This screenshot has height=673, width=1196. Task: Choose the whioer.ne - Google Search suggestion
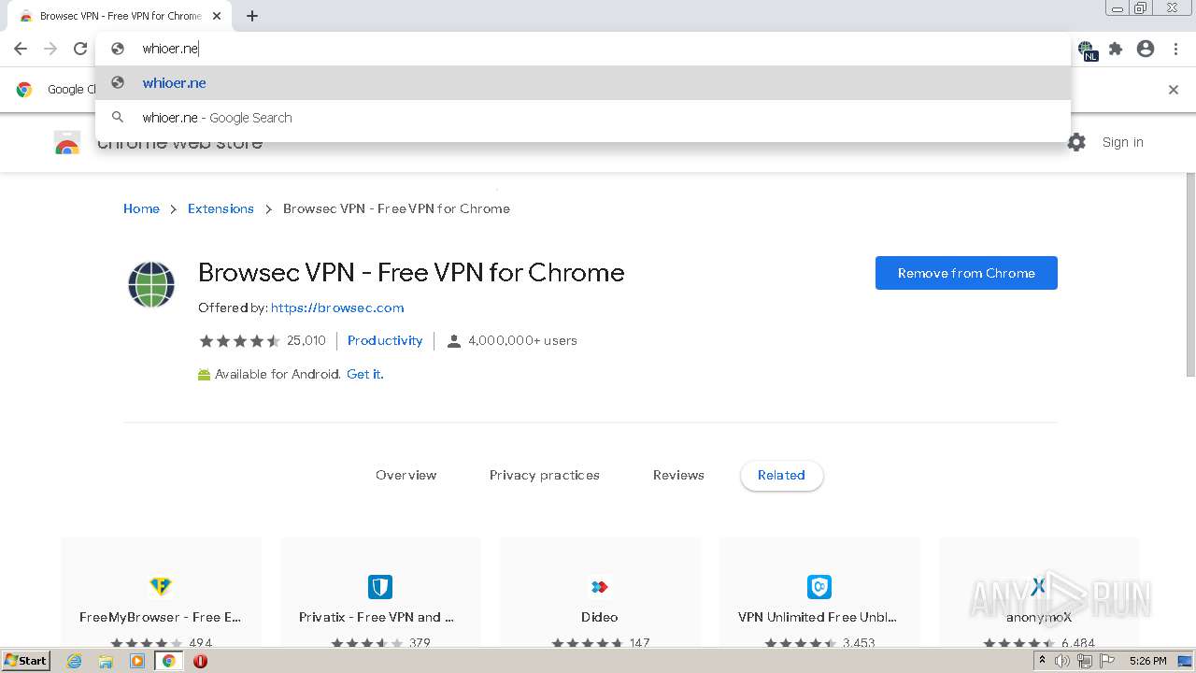[583, 118]
